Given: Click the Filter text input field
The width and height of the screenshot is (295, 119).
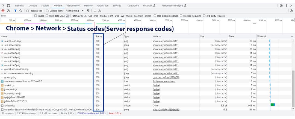Looking at the screenshot, I should click(16, 16).
